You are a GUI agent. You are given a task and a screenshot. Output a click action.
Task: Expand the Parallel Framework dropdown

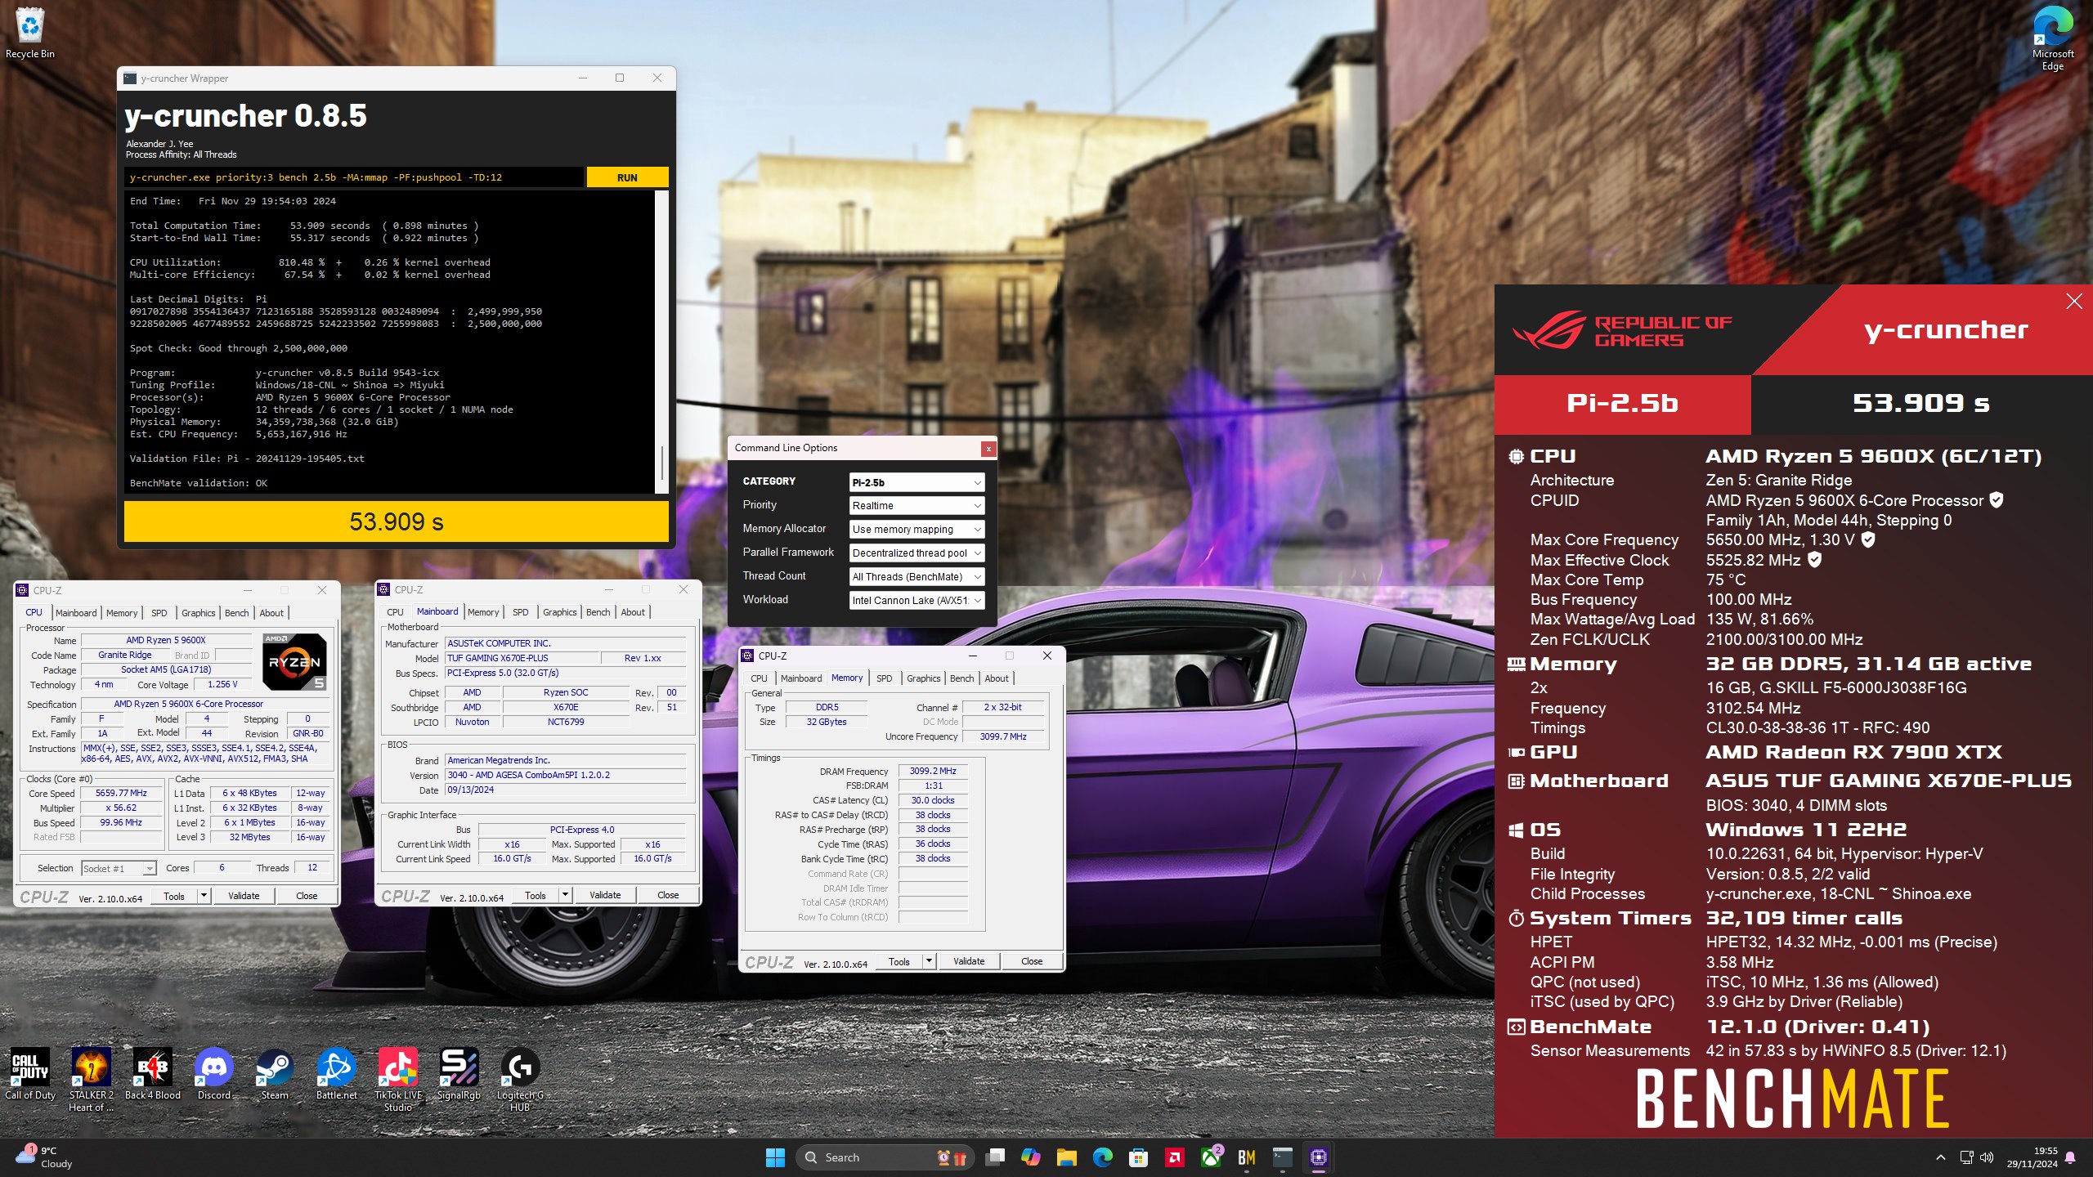pos(916,553)
